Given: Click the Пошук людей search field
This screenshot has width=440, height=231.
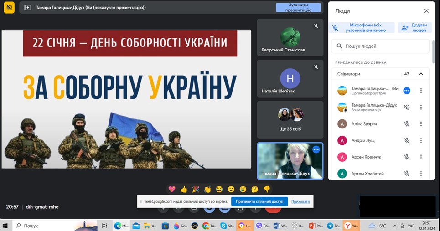Looking at the screenshot, I should pyautogui.click(x=381, y=46).
